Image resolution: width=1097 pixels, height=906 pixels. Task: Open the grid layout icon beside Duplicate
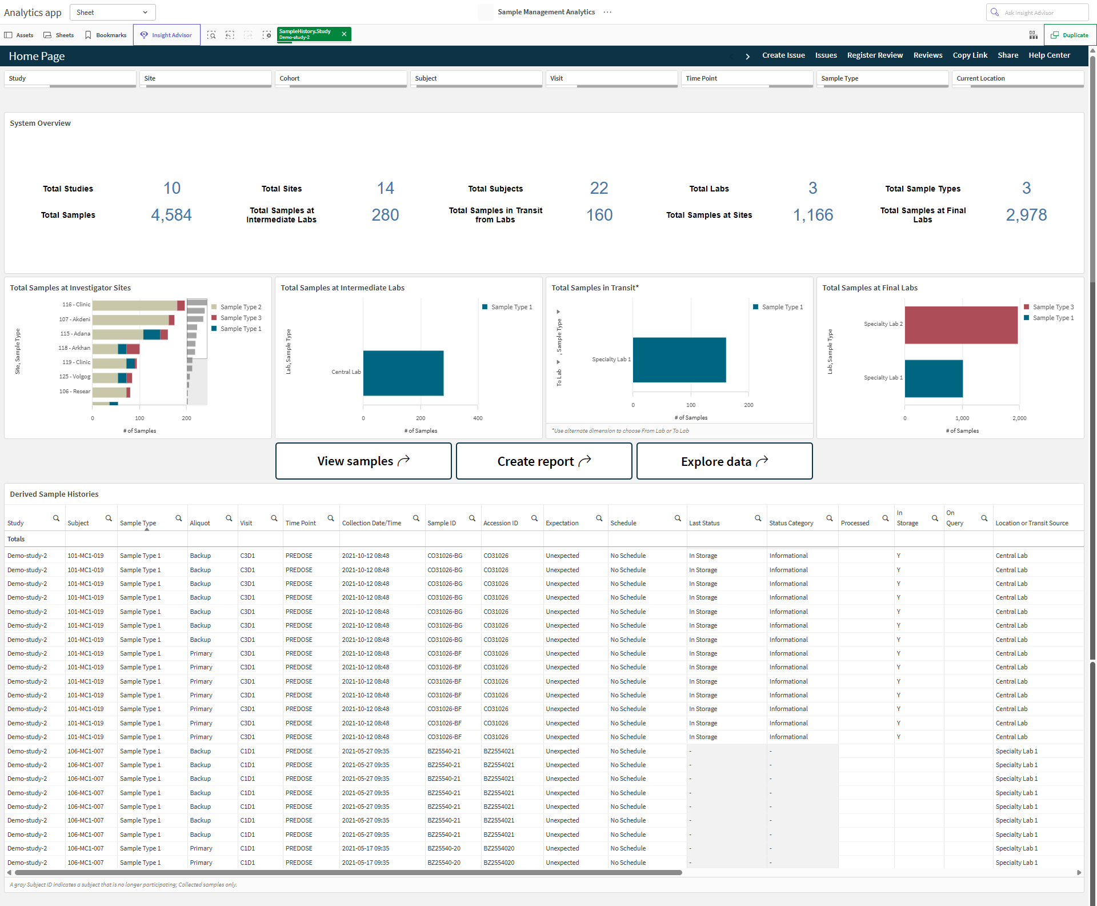[1033, 35]
